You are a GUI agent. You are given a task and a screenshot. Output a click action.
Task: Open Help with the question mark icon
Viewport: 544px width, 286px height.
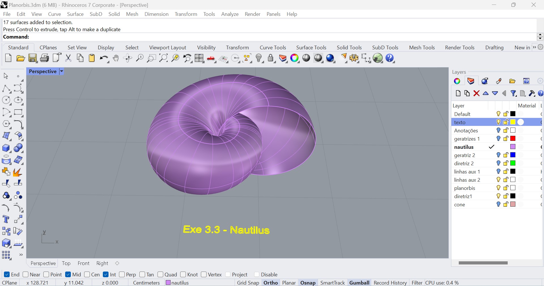[x=390, y=58]
